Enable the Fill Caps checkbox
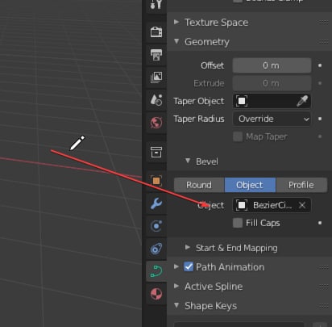Viewport: 332px width, 327px height. (238, 223)
